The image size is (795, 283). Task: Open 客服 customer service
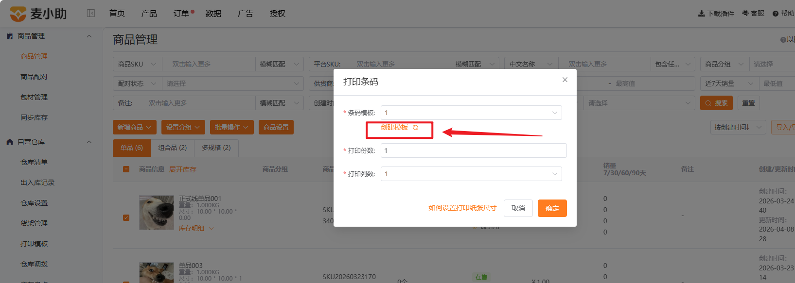(753, 13)
